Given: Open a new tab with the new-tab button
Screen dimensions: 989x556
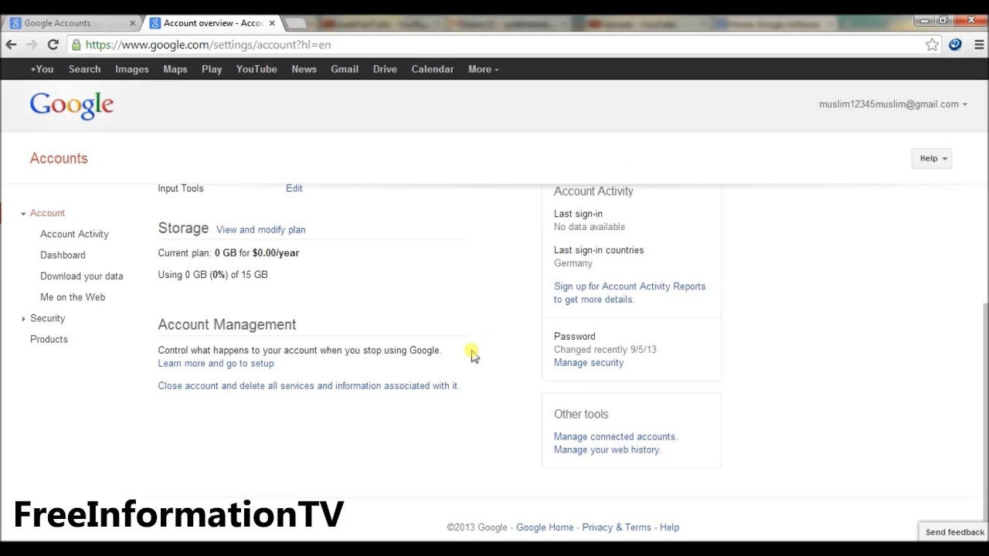Looking at the screenshot, I should (296, 23).
